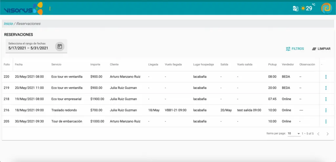
Task: Click LIMPIAR to clear filters
Action: [x=321, y=49]
